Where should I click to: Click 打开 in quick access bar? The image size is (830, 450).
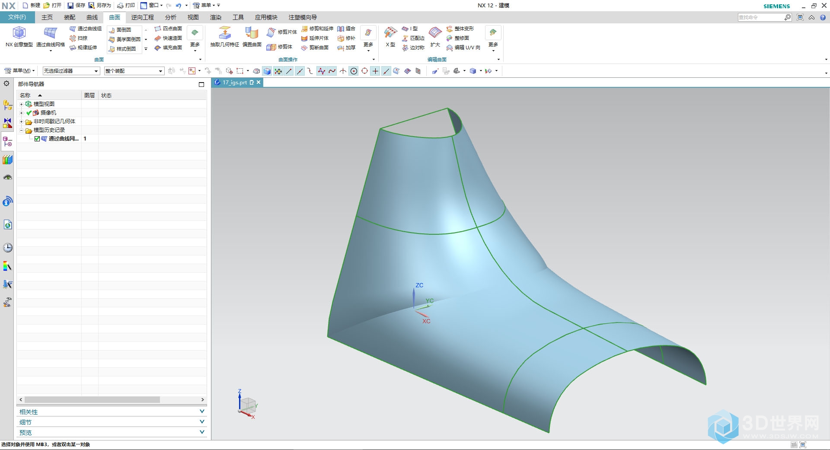click(52, 5)
